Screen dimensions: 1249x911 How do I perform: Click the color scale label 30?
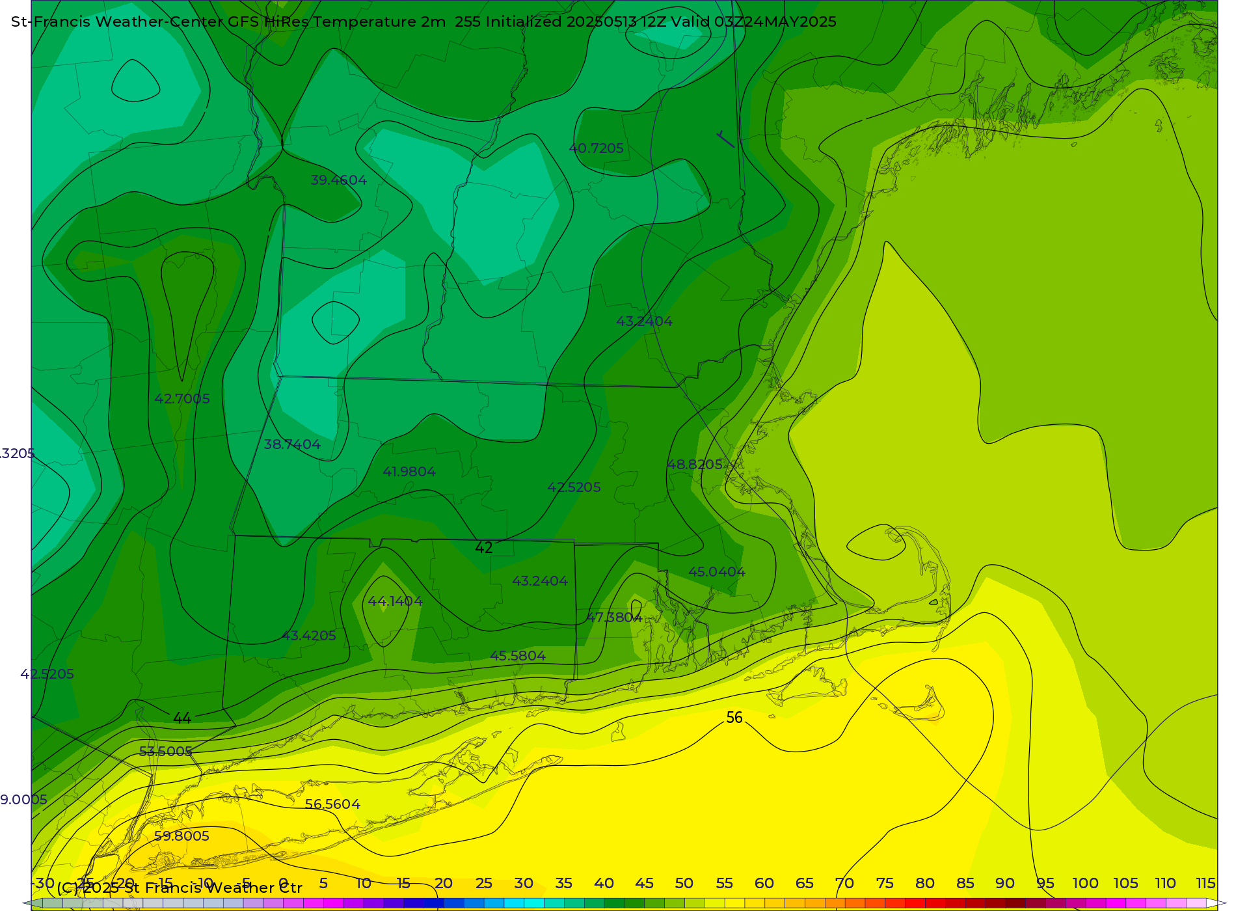point(524,884)
